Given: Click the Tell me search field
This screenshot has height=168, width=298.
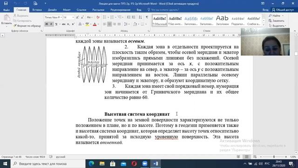Looking at the screenshot, I should pos(163,10).
